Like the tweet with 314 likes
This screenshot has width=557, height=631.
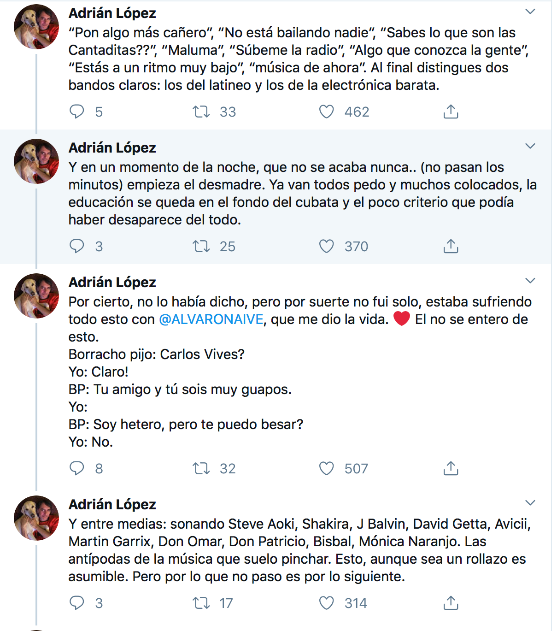pyautogui.click(x=327, y=603)
